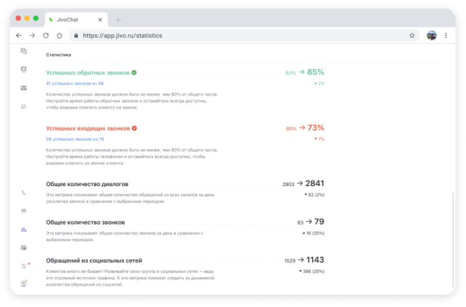
Task: Click the 'Успешных входящих звонков' heading
Action: point(88,128)
